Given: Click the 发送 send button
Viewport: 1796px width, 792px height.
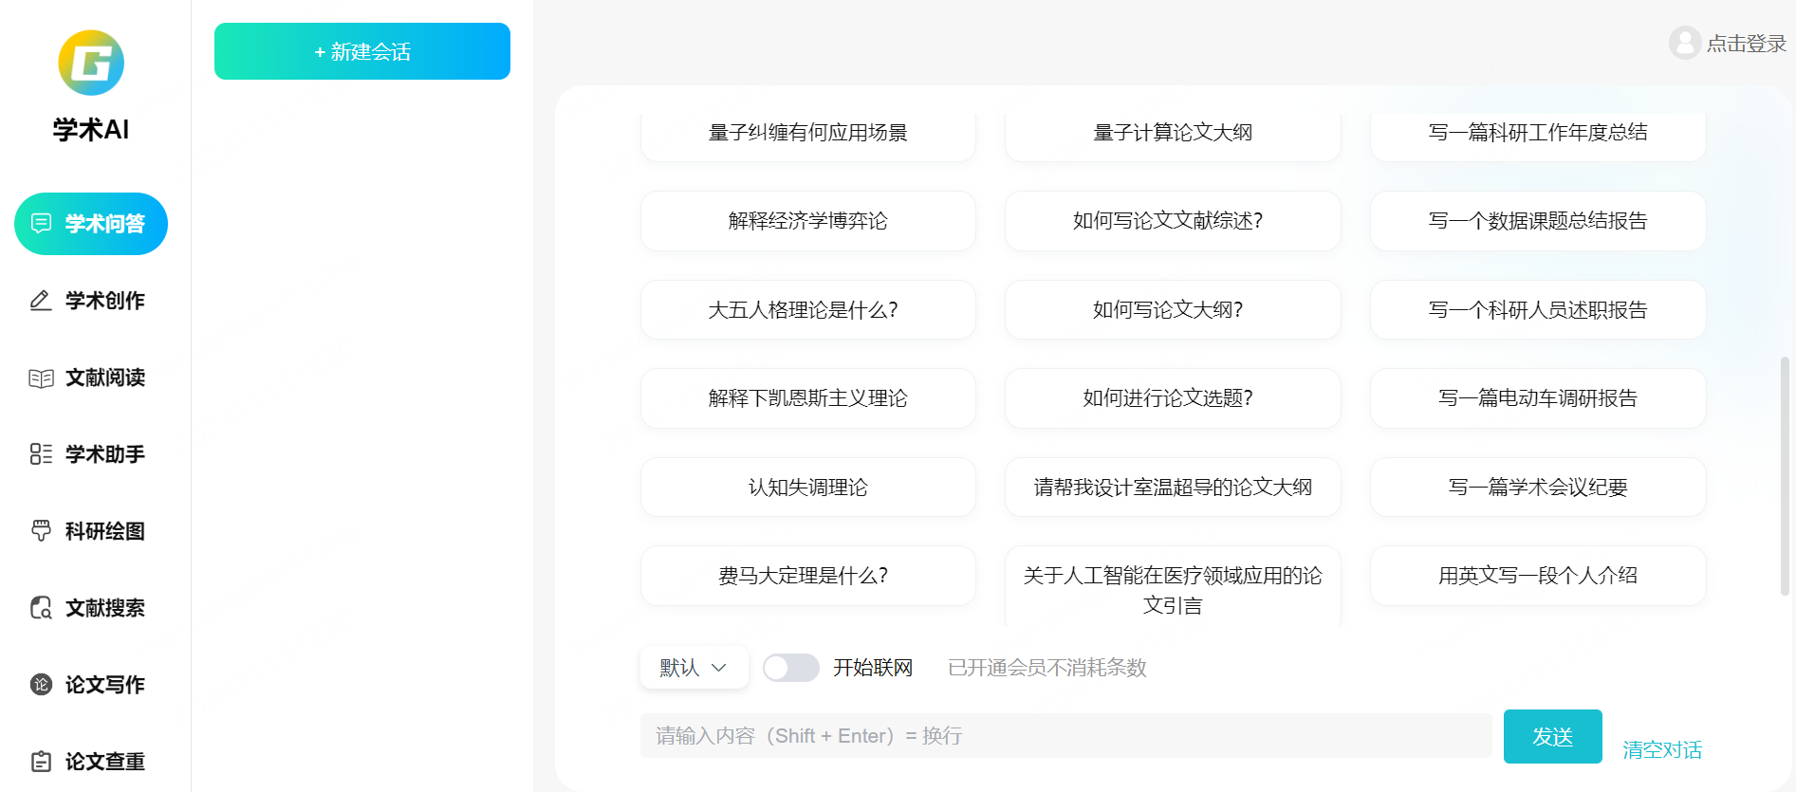Looking at the screenshot, I should (1552, 736).
